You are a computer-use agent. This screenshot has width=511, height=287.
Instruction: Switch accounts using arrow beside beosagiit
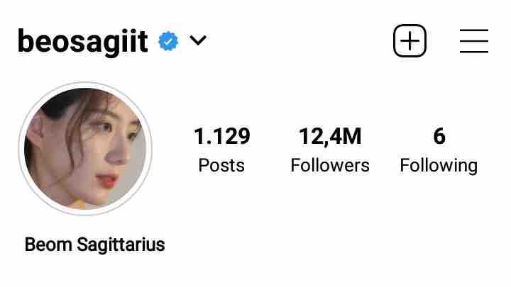pyautogui.click(x=198, y=40)
